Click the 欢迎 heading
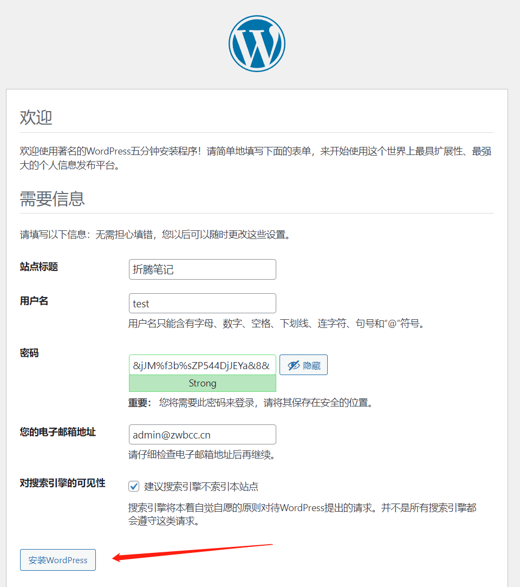 pyautogui.click(x=36, y=117)
